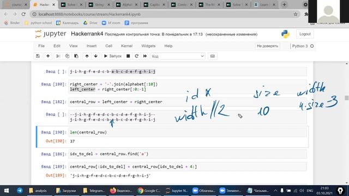Click cell central_row = left_center + right_center

click(x=188, y=102)
